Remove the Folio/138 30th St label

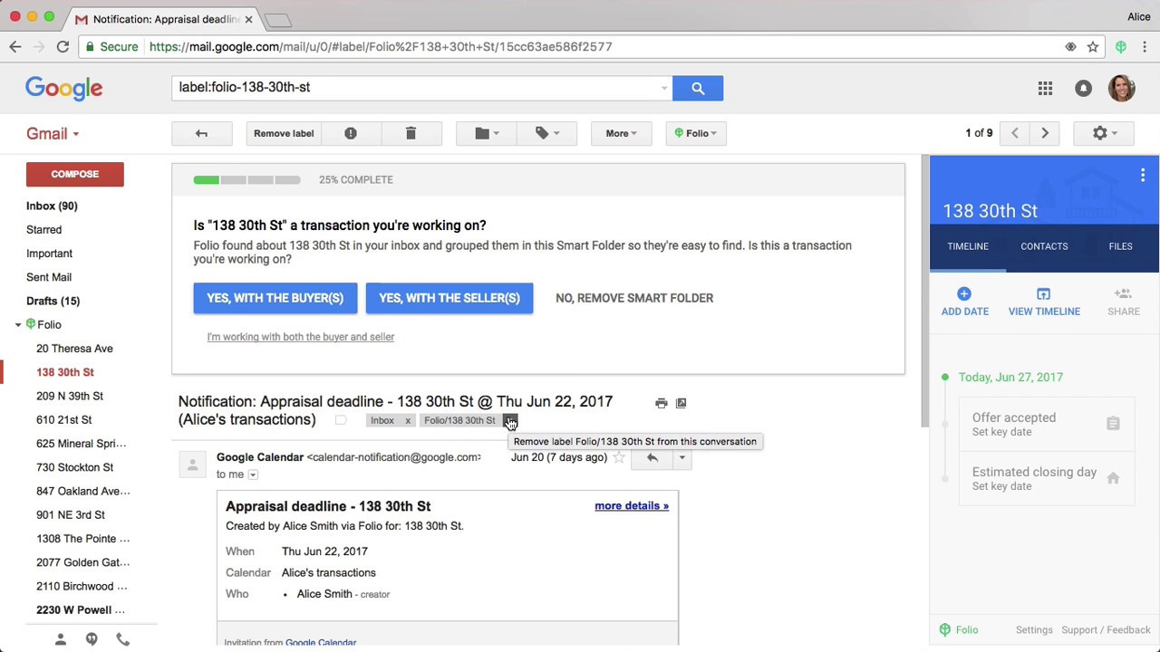(509, 420)
